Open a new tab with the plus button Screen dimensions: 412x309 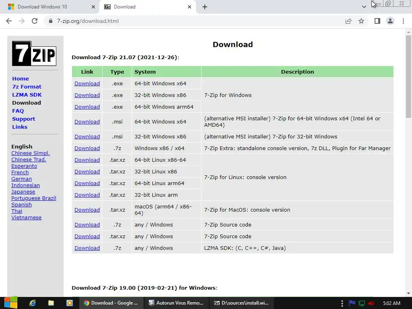(x=205, y=7)
